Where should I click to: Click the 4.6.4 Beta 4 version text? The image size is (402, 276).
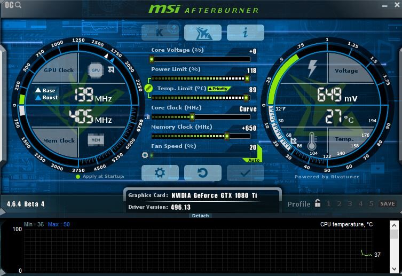pos(26,204)
